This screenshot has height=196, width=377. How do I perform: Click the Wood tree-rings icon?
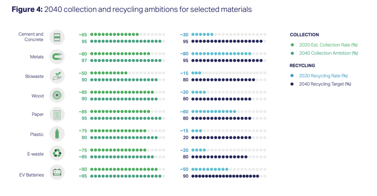point(57,95)
